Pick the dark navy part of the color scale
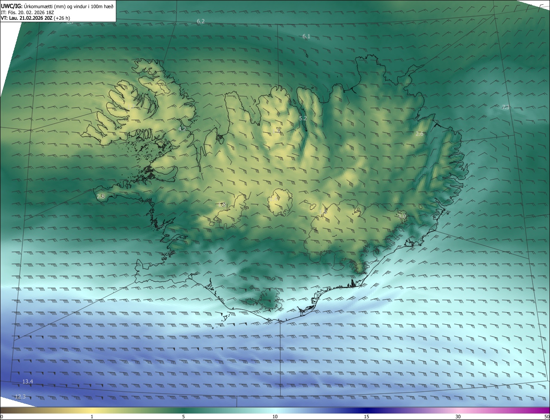 tap(367, 410)
